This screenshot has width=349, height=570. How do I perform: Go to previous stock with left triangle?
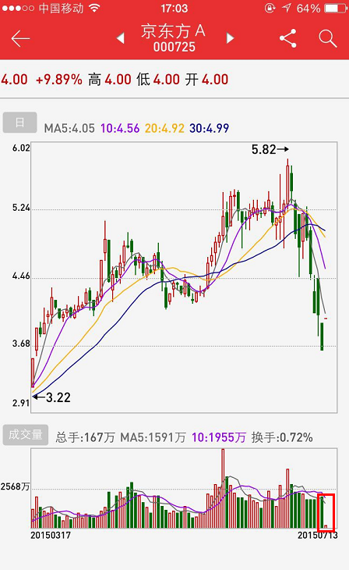121,38
